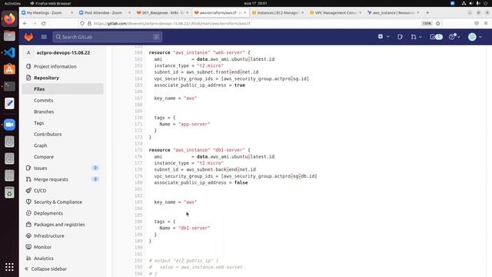This screenshot has width=492, height=277.
Task: Click the CI/CD rocket icon
Action: tap(28, 191)
